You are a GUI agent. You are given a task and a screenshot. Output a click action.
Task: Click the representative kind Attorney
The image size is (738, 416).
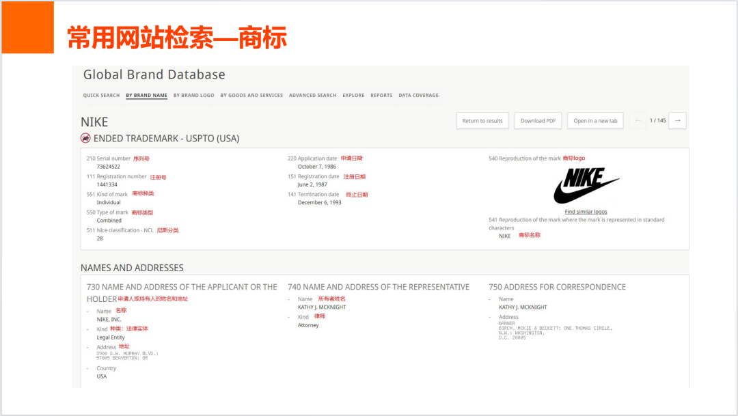point(308,325)
